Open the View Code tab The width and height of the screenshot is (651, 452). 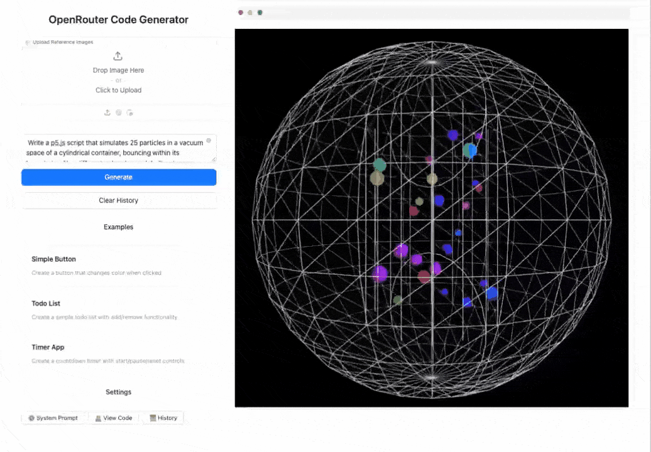(x=114, y=418)
